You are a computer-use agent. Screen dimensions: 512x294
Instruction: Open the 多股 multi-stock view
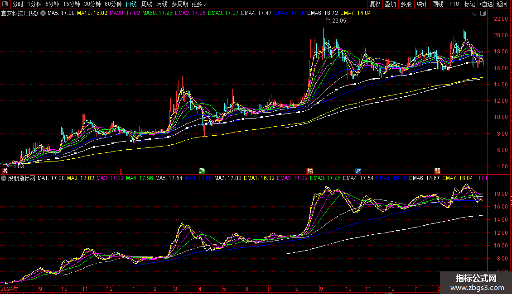click(x=406, y=4)
